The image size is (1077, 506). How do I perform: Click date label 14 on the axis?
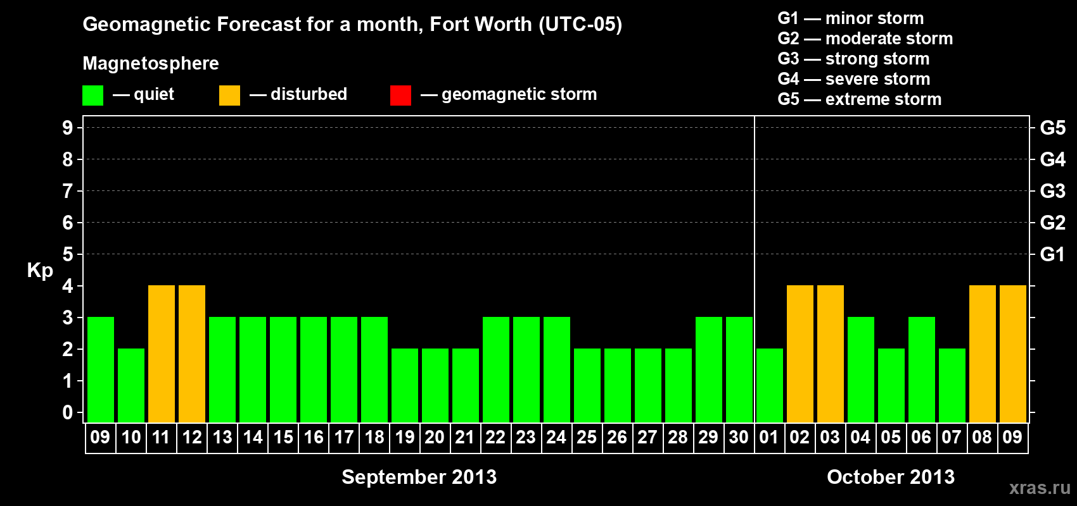coord(253,438)
